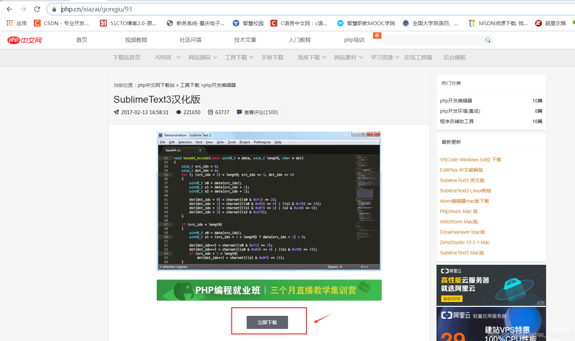Click the browser back arrow
Image resolution: width=575 pixels, height=341 pixels.
(x=9, y=9)
